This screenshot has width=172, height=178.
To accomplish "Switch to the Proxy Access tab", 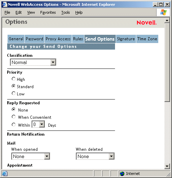I will coord(58,39).
